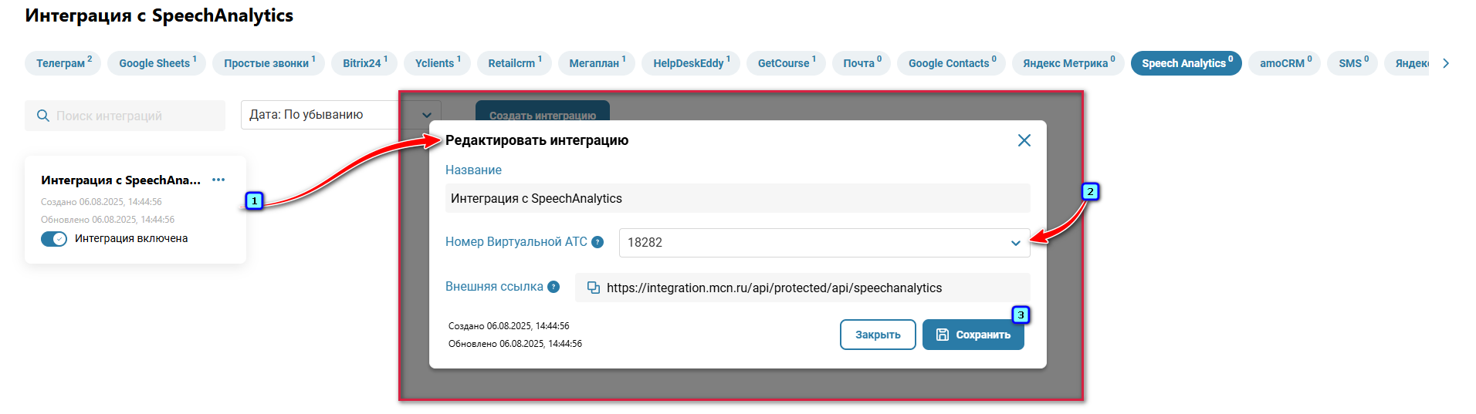The width and height of the screenshot is (1476, 414).
Task: Copy the external link with copy icon
Action: coord(594,288)
